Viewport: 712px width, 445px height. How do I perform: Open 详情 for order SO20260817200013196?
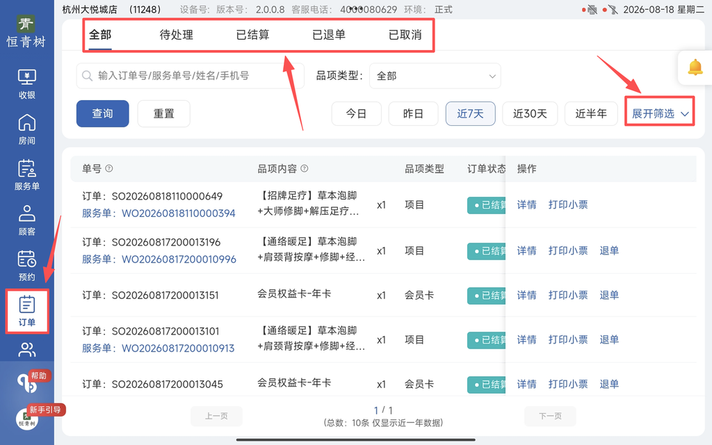tap(527, 250)
